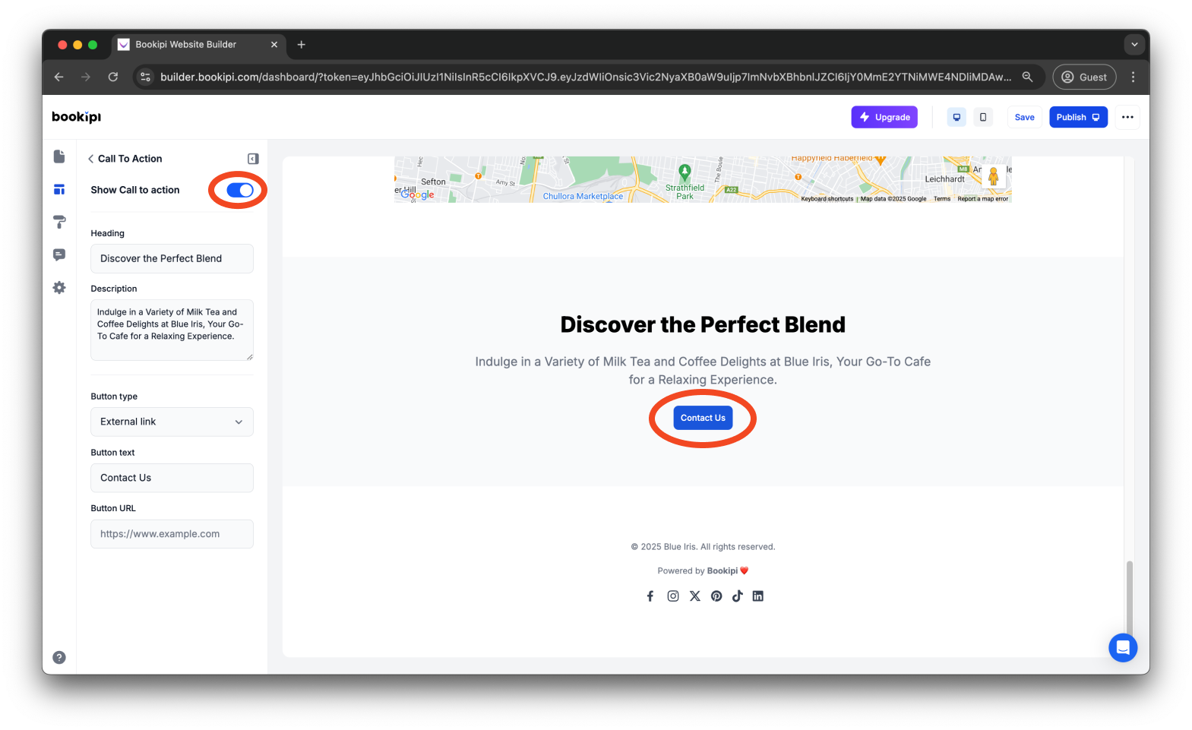This screenshot has width=1192, height=730.
Task: Click Report a map error link
Action: click(982, 199)
